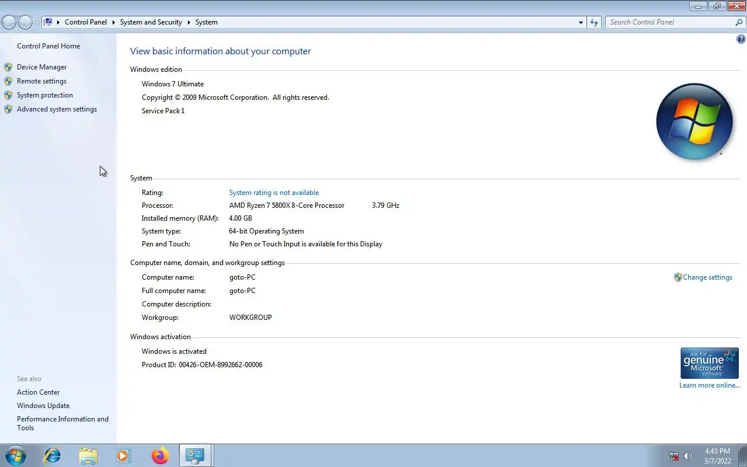This screenshot has height=467, width=747.
Task: Click the network status tray icon
Action: (674, 456)
